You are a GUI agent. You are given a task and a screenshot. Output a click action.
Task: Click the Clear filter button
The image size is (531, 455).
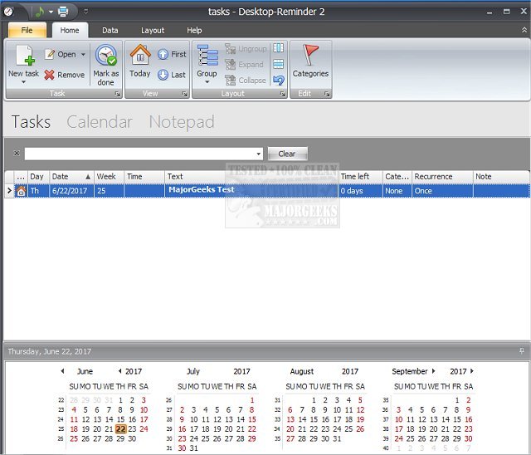point(288,154)
